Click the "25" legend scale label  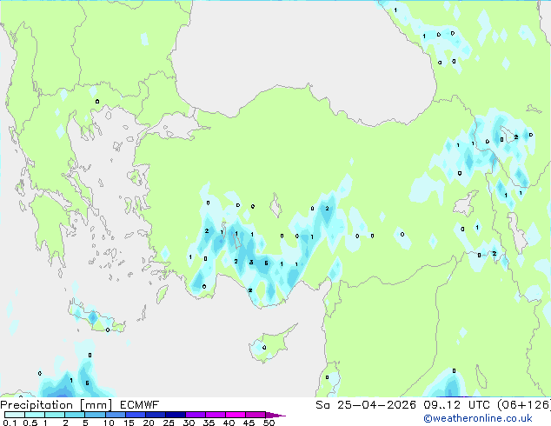[169, 423]
